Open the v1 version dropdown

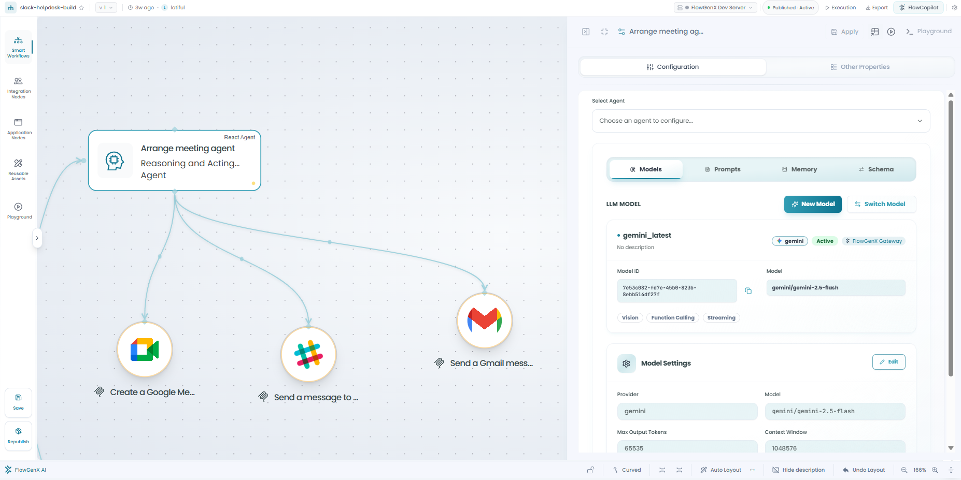tap(106, 8)
